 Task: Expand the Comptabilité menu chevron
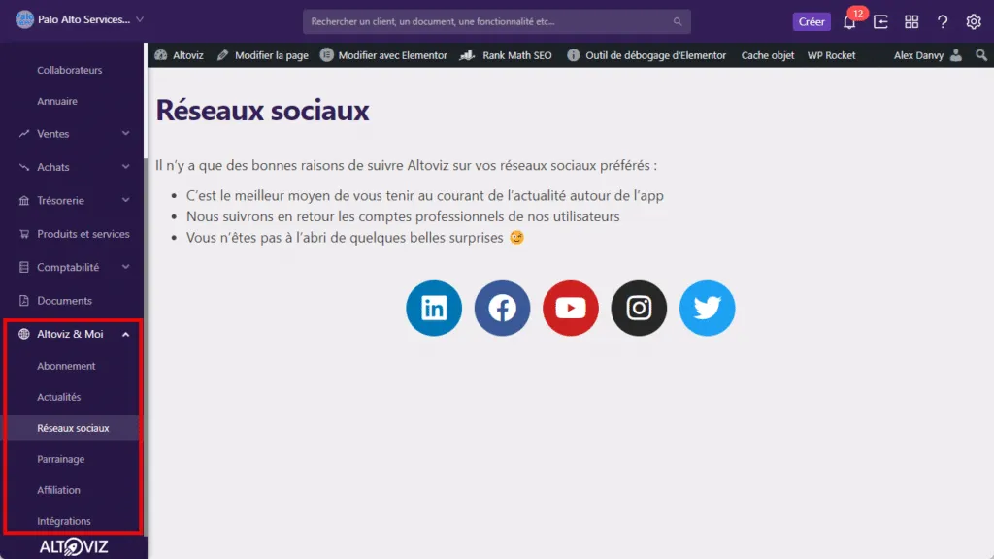(x=125, y=267)
